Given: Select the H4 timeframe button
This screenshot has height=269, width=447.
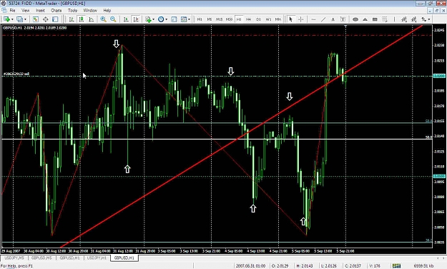Looking at the screenshot, I should point(249,19).
